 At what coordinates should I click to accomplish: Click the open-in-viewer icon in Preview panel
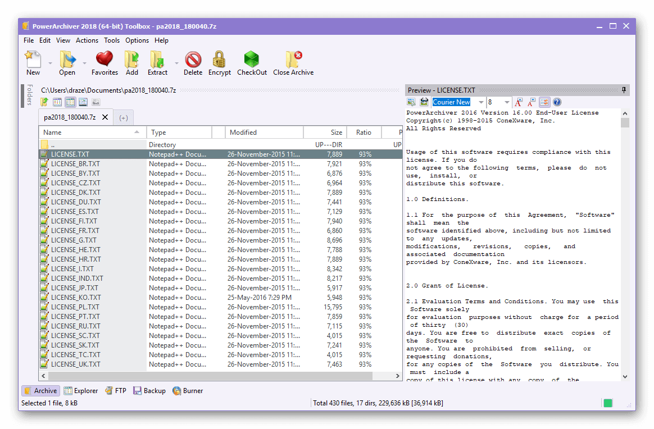(x=411, y=102)
